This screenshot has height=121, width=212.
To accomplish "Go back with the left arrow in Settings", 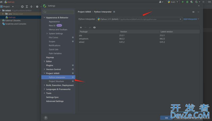I will coord(194,12).
